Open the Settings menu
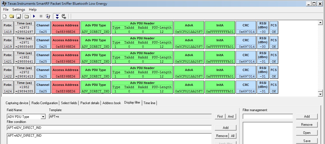 tap(19, 10)
